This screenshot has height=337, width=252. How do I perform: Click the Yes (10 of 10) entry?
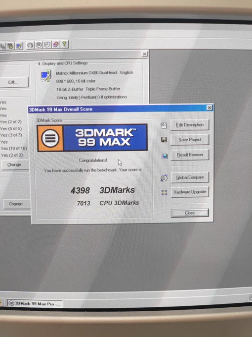click(x=13, y=148)
